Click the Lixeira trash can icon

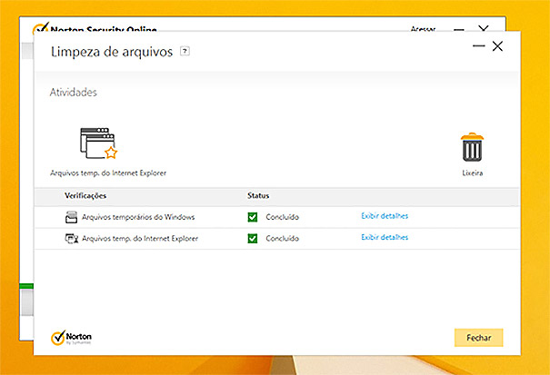point(472,147)
